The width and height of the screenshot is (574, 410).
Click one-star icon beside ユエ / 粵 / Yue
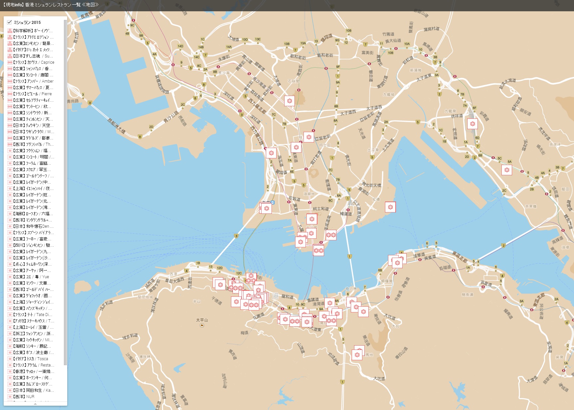click(10, 277)
